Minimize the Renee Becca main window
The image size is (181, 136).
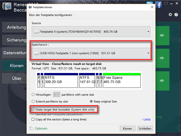pyautogui.click(x=171, y=4)
